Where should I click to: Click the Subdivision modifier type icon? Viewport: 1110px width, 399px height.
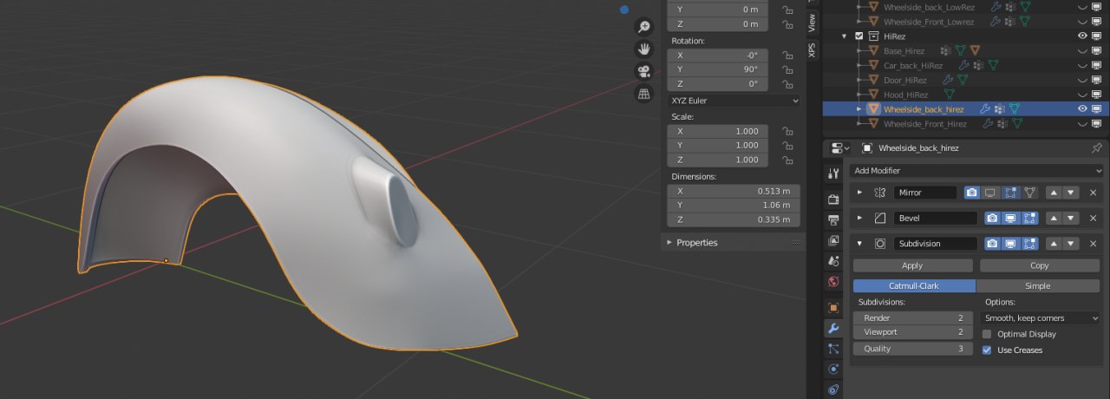tap(880, 244)
